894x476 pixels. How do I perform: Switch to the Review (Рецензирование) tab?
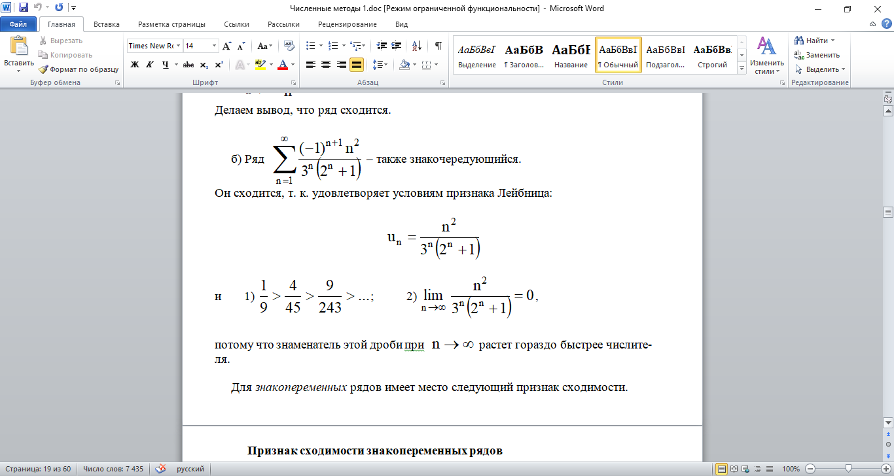pos(348,24)
